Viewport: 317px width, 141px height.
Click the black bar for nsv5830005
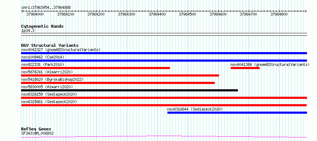(x=130, y=90)
